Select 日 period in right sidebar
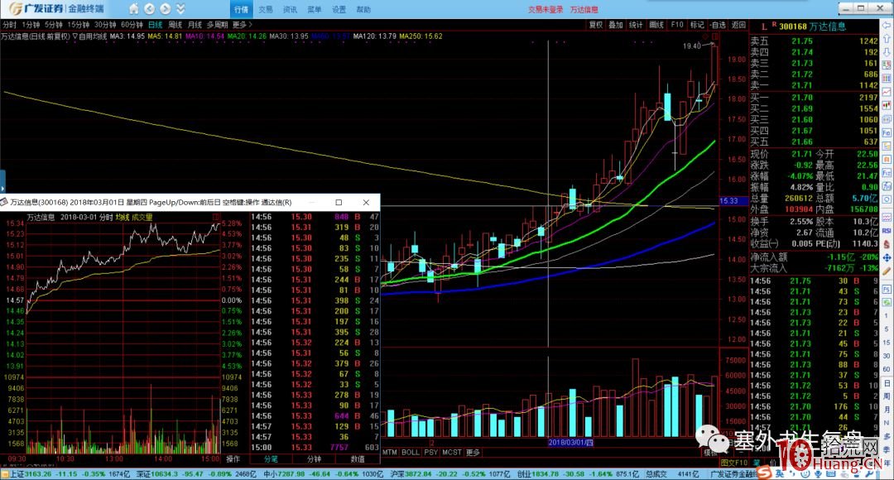This screenshot has height=480, width=894. point(887,382)
